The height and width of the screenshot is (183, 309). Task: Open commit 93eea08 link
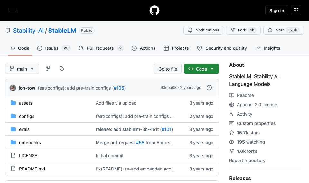168,87
